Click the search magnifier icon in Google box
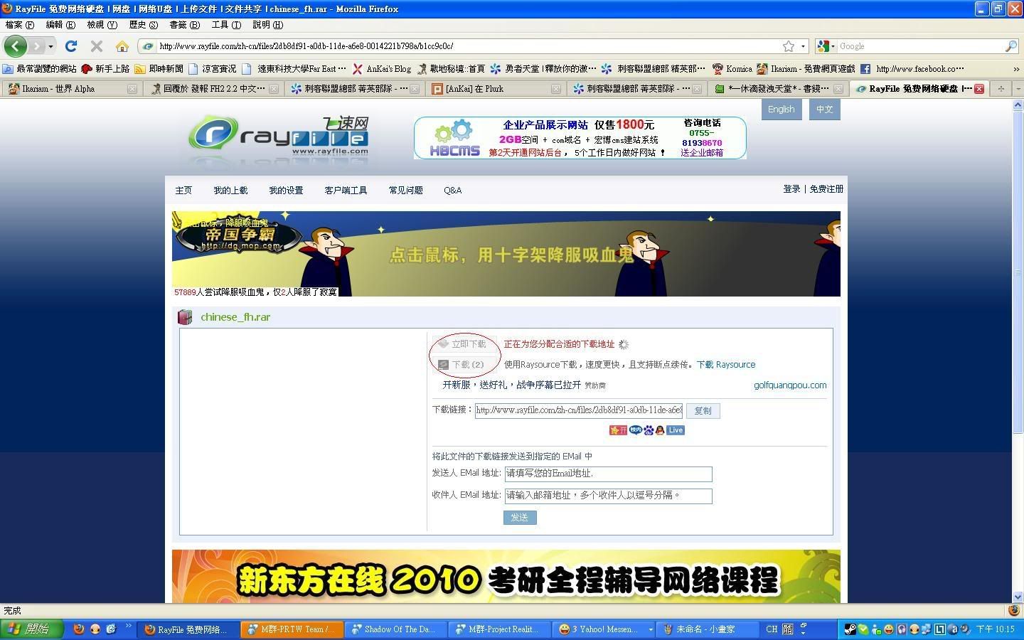Screen dimensions: 1024x640 [x=1010, y=46]
